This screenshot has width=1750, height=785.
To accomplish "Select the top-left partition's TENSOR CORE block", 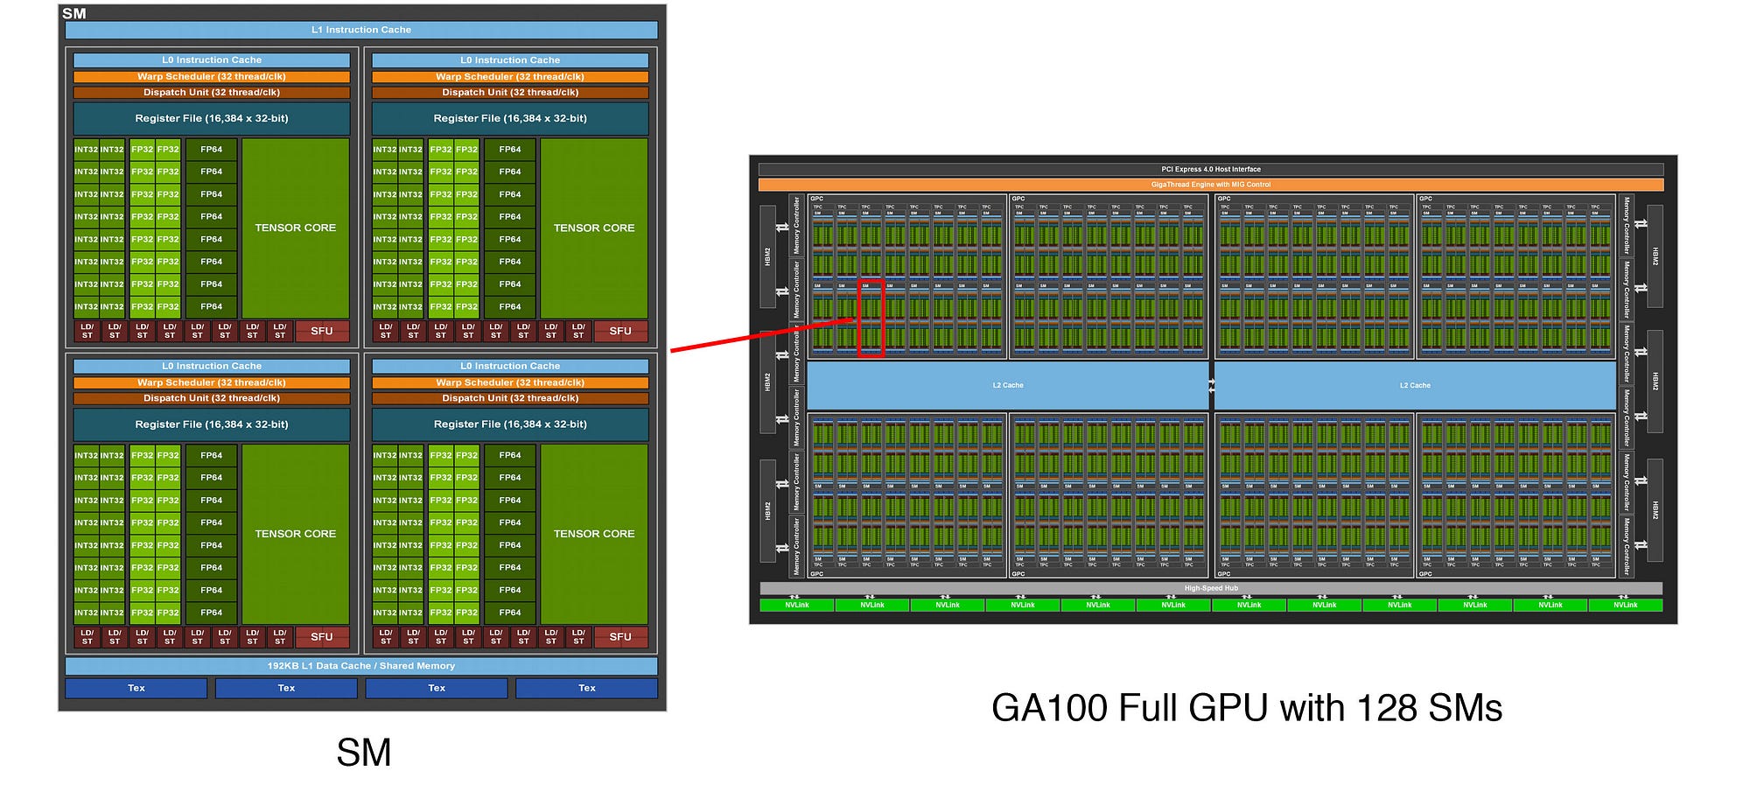I will click(296, 228).
